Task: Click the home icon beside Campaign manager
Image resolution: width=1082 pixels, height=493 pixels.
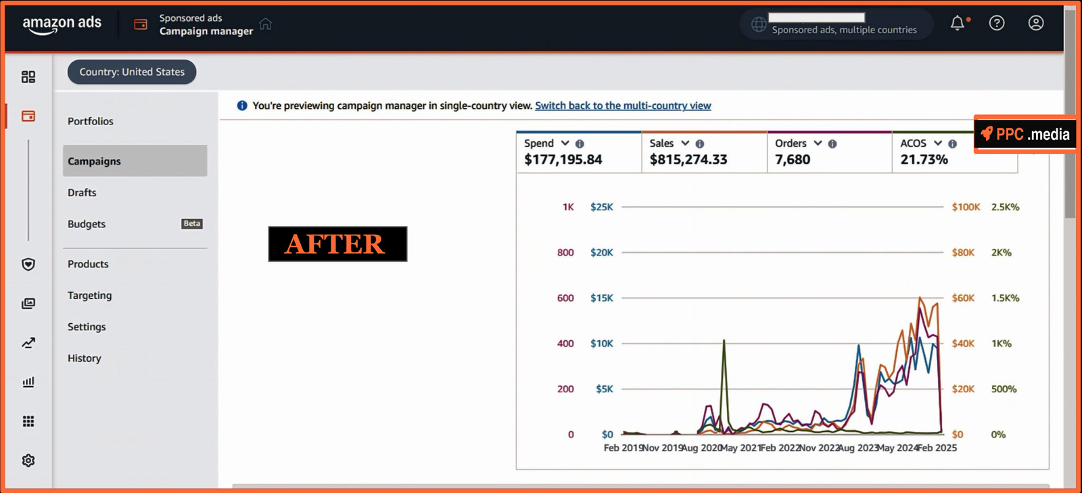Action: pos(265,24)
